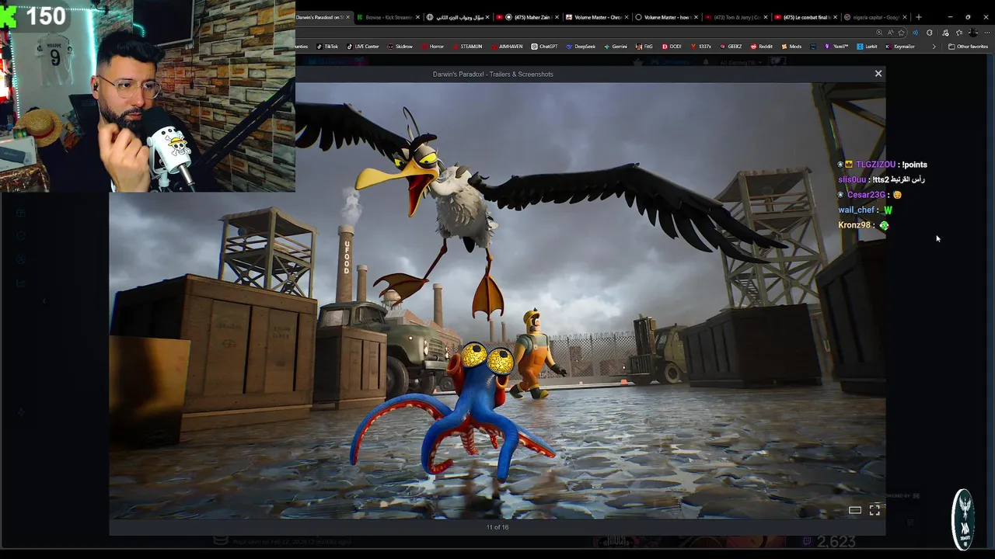Open the Yaml bookmark
995x559 pixels.
836,47
